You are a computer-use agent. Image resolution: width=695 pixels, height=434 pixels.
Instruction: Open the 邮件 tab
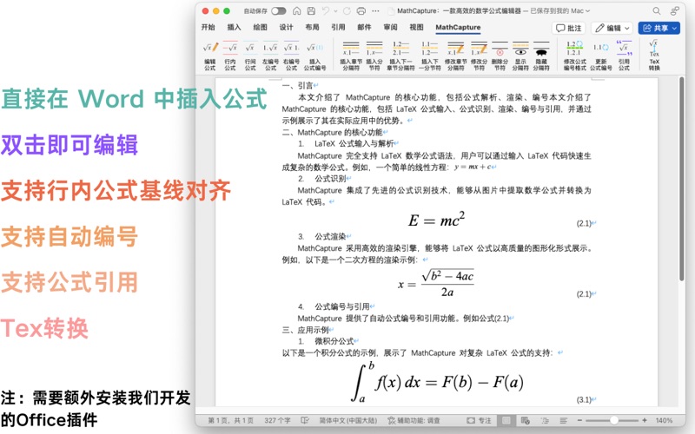tap(364, 28)
